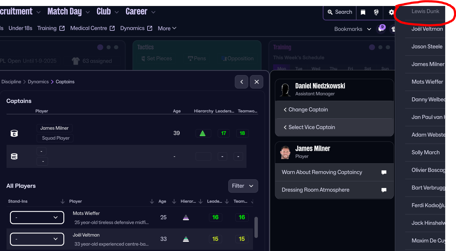Screen dimensions: 456x251
Task: Click Dynamics in the breadcrumb
Action: coord(38,82)
